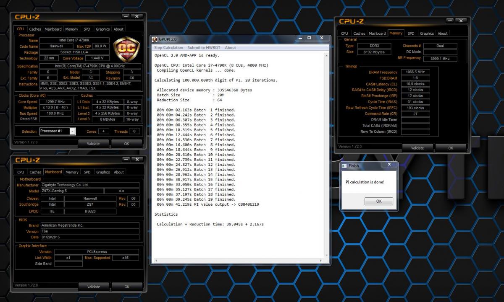Click the Z97X-Gaming 5 model field
Screen dimensions: 504x302
tap(72, 191)
